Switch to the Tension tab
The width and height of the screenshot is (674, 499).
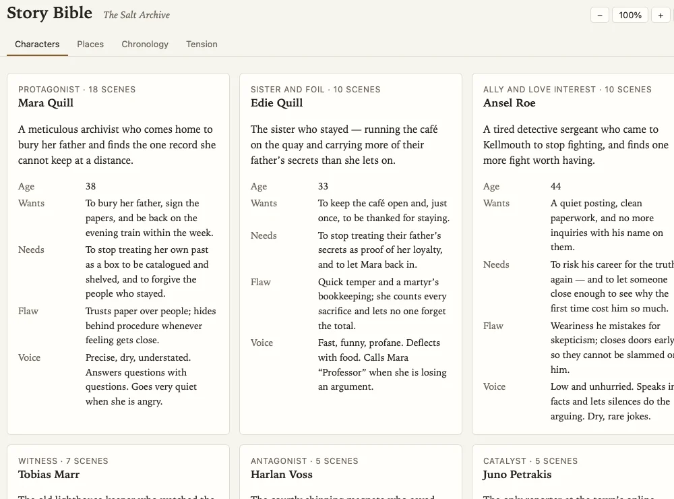[202, 45]
